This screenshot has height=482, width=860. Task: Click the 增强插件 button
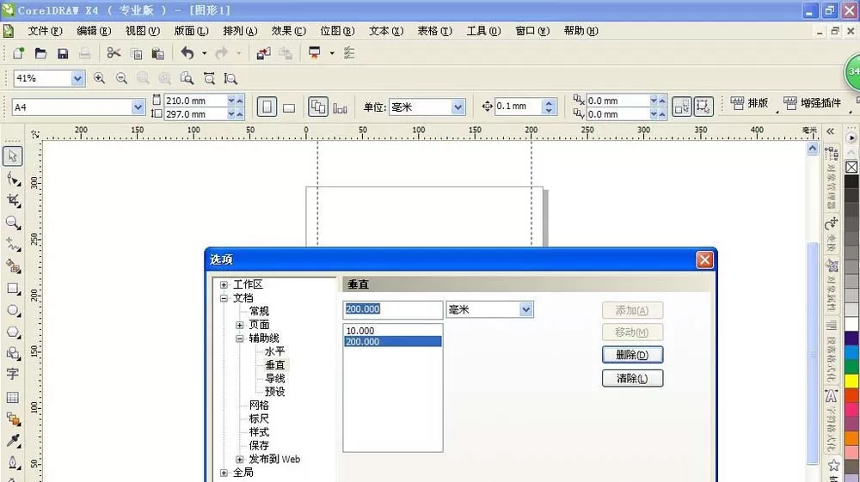(x=813, y=103)
